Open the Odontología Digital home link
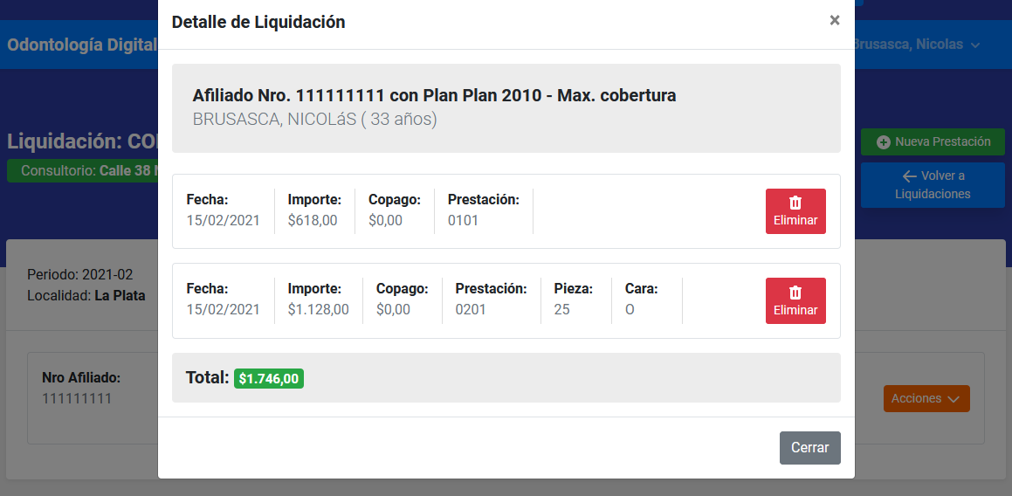The height and width of the screenshot is (496, 1012). pyautogui.click(x=81, y=45)
